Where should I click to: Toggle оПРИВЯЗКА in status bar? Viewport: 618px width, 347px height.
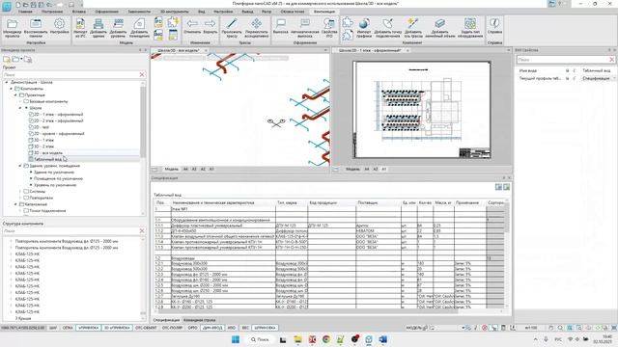88,328
